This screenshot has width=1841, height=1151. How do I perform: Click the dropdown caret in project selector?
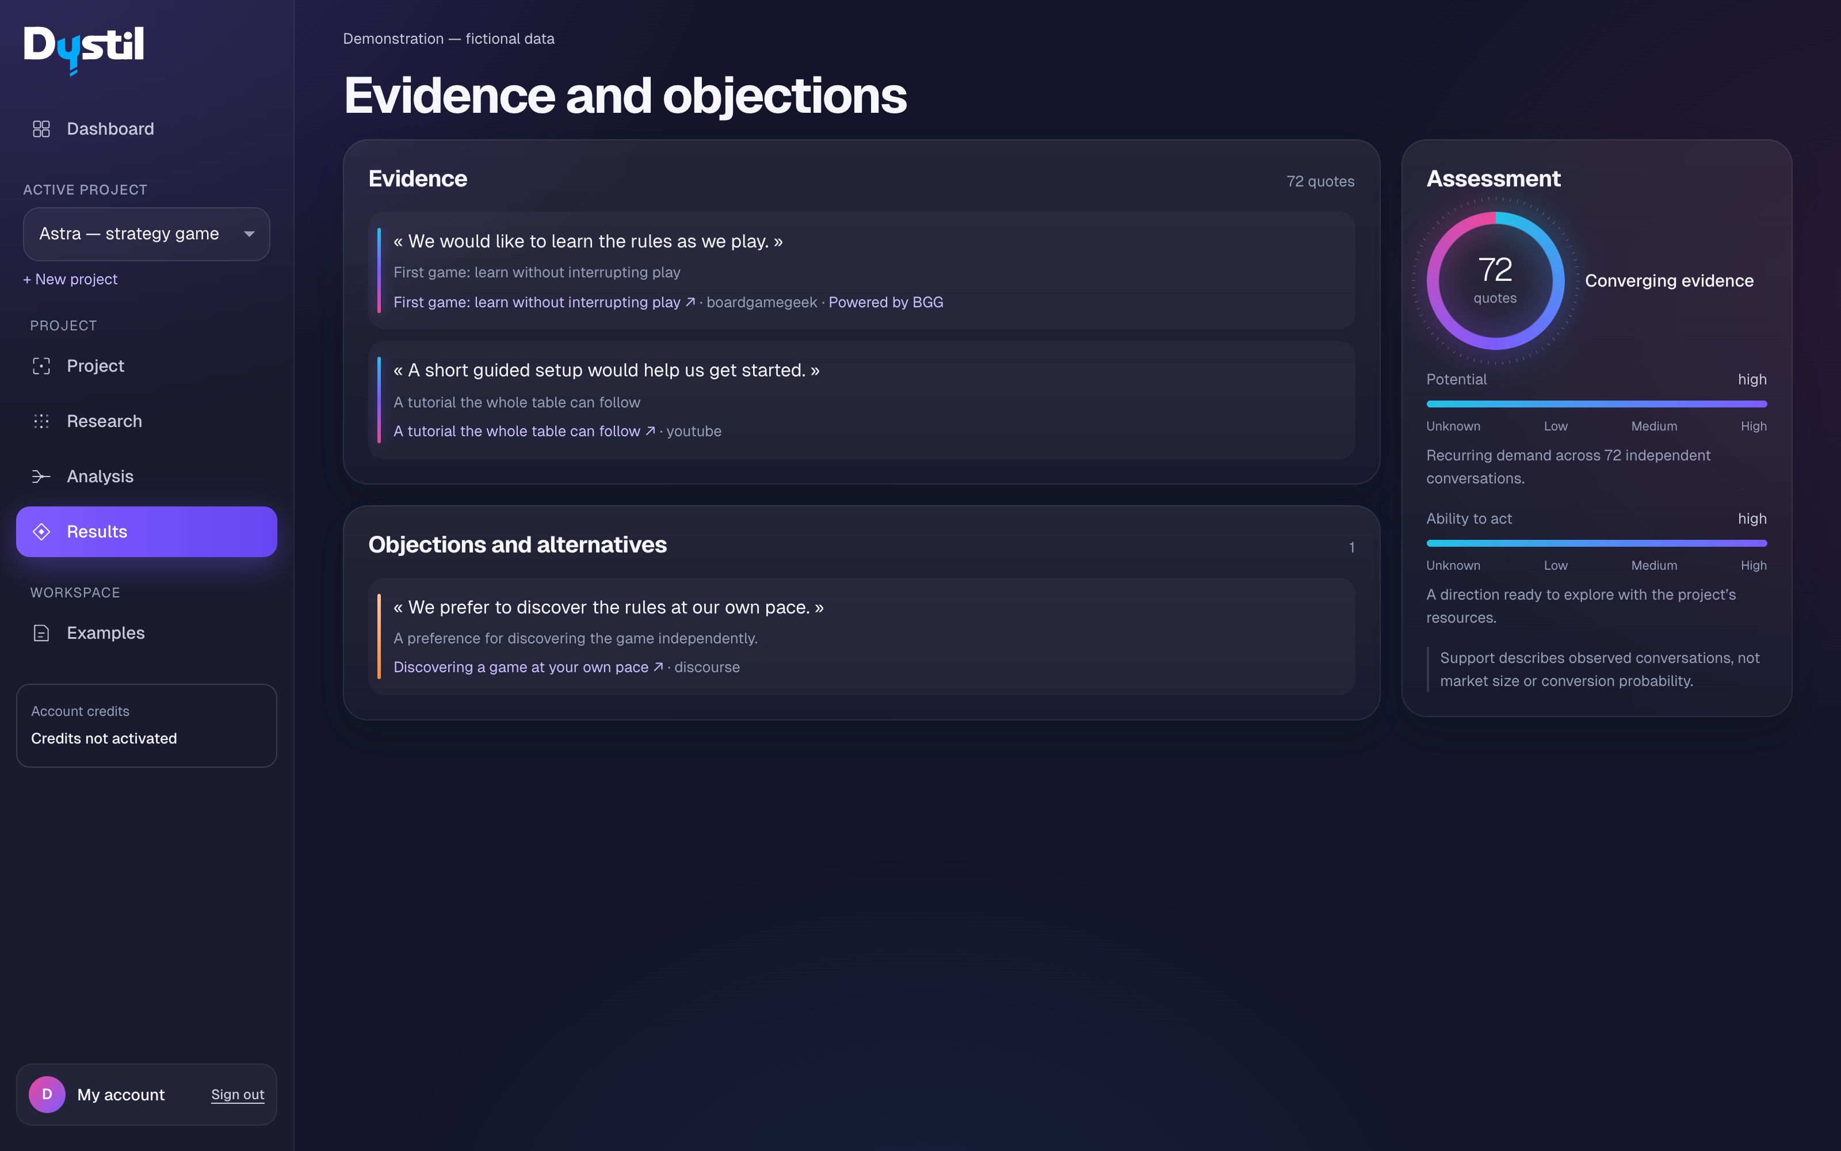249,234
